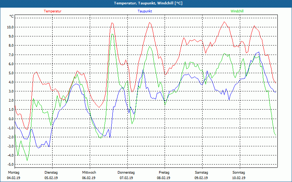Click the Dienstag day label
The image size is (292, 182).
click(x=51, y=173)
